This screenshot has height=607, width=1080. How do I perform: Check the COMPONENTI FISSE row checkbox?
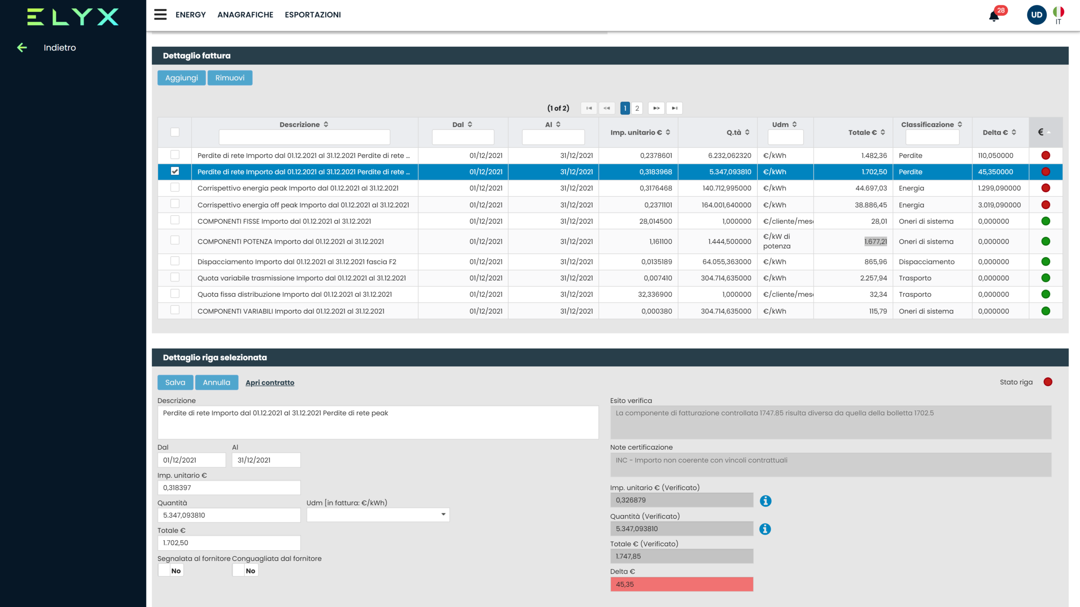tap(175, 220)
